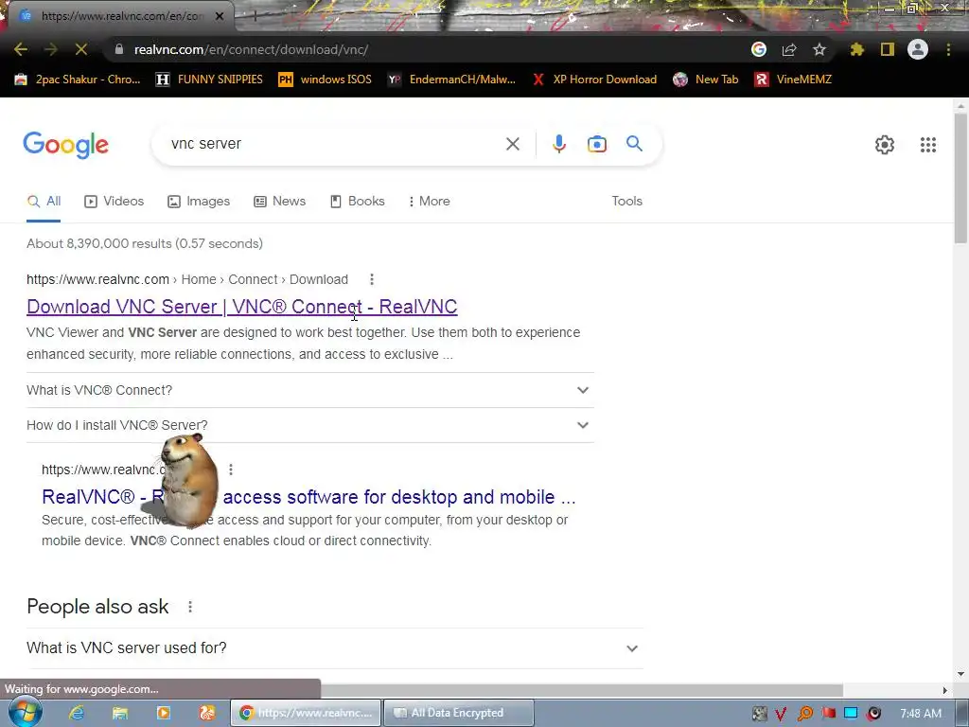Screen dimensions: 969x727
Task: Open the media player taskbar icon
Action: click(164, 713)
